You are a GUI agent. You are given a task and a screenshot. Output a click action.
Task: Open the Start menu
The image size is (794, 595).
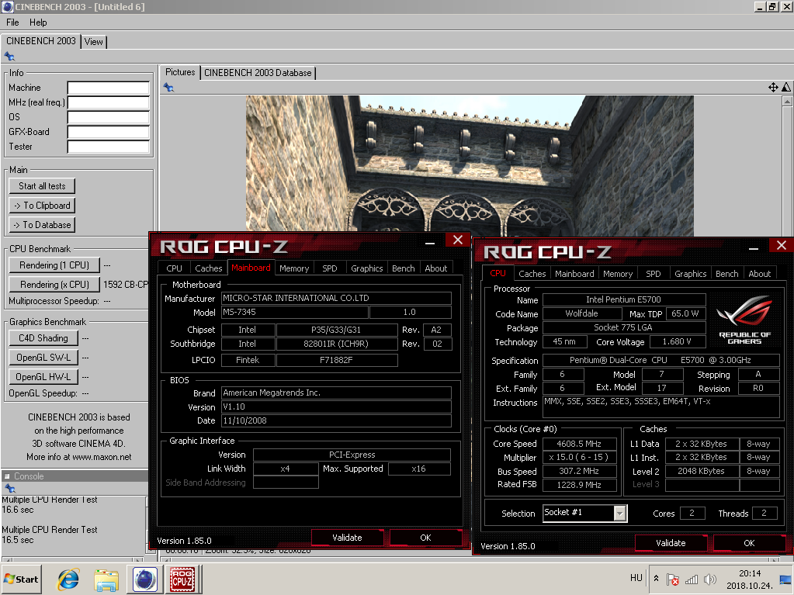coord(21,579)
